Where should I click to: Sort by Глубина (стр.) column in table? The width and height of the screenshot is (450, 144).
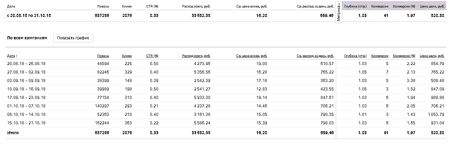click(x=355, y=56)
